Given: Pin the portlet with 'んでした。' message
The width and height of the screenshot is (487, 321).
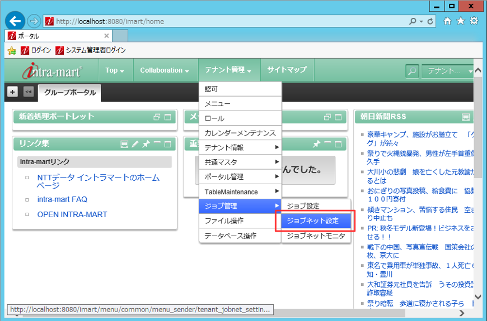Looking at the screenshot, I should pos(316,144).
